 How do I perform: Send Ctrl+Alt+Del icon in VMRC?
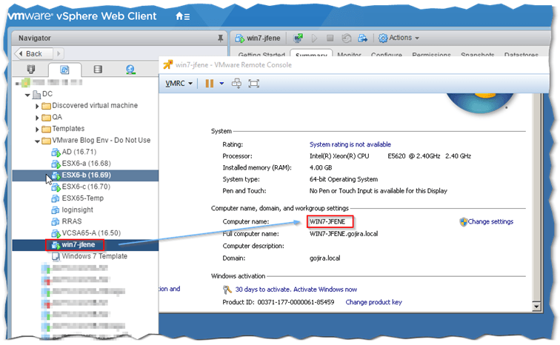tap(236, 84)
